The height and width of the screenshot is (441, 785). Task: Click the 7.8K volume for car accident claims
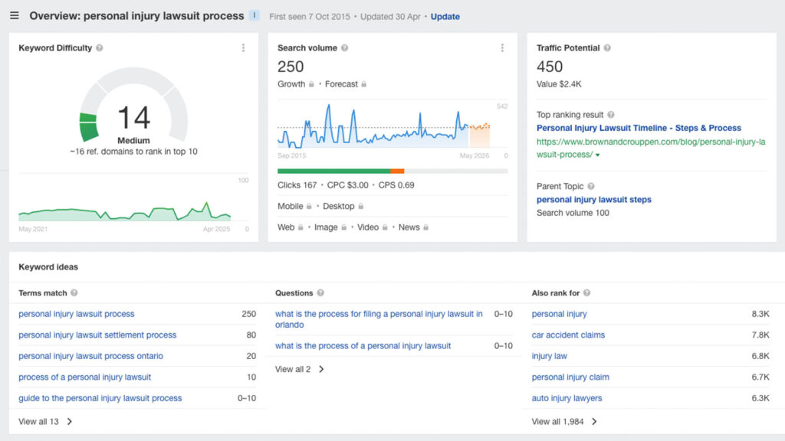click(760, 335)
